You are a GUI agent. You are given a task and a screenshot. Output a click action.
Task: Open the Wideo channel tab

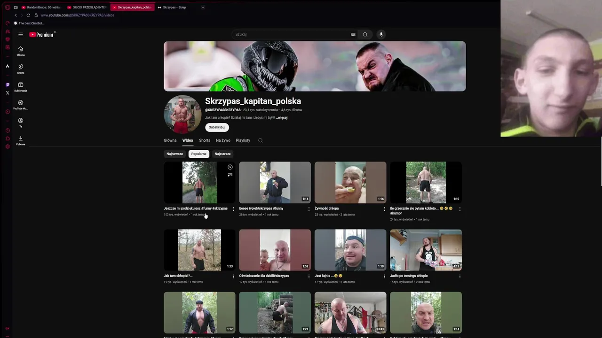[188, 140]
